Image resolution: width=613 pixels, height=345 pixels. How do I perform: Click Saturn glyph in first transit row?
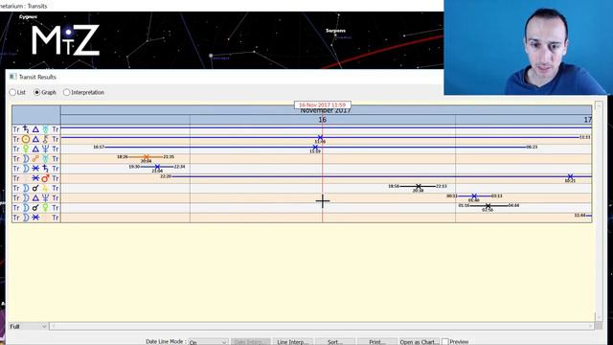point(26,129)
